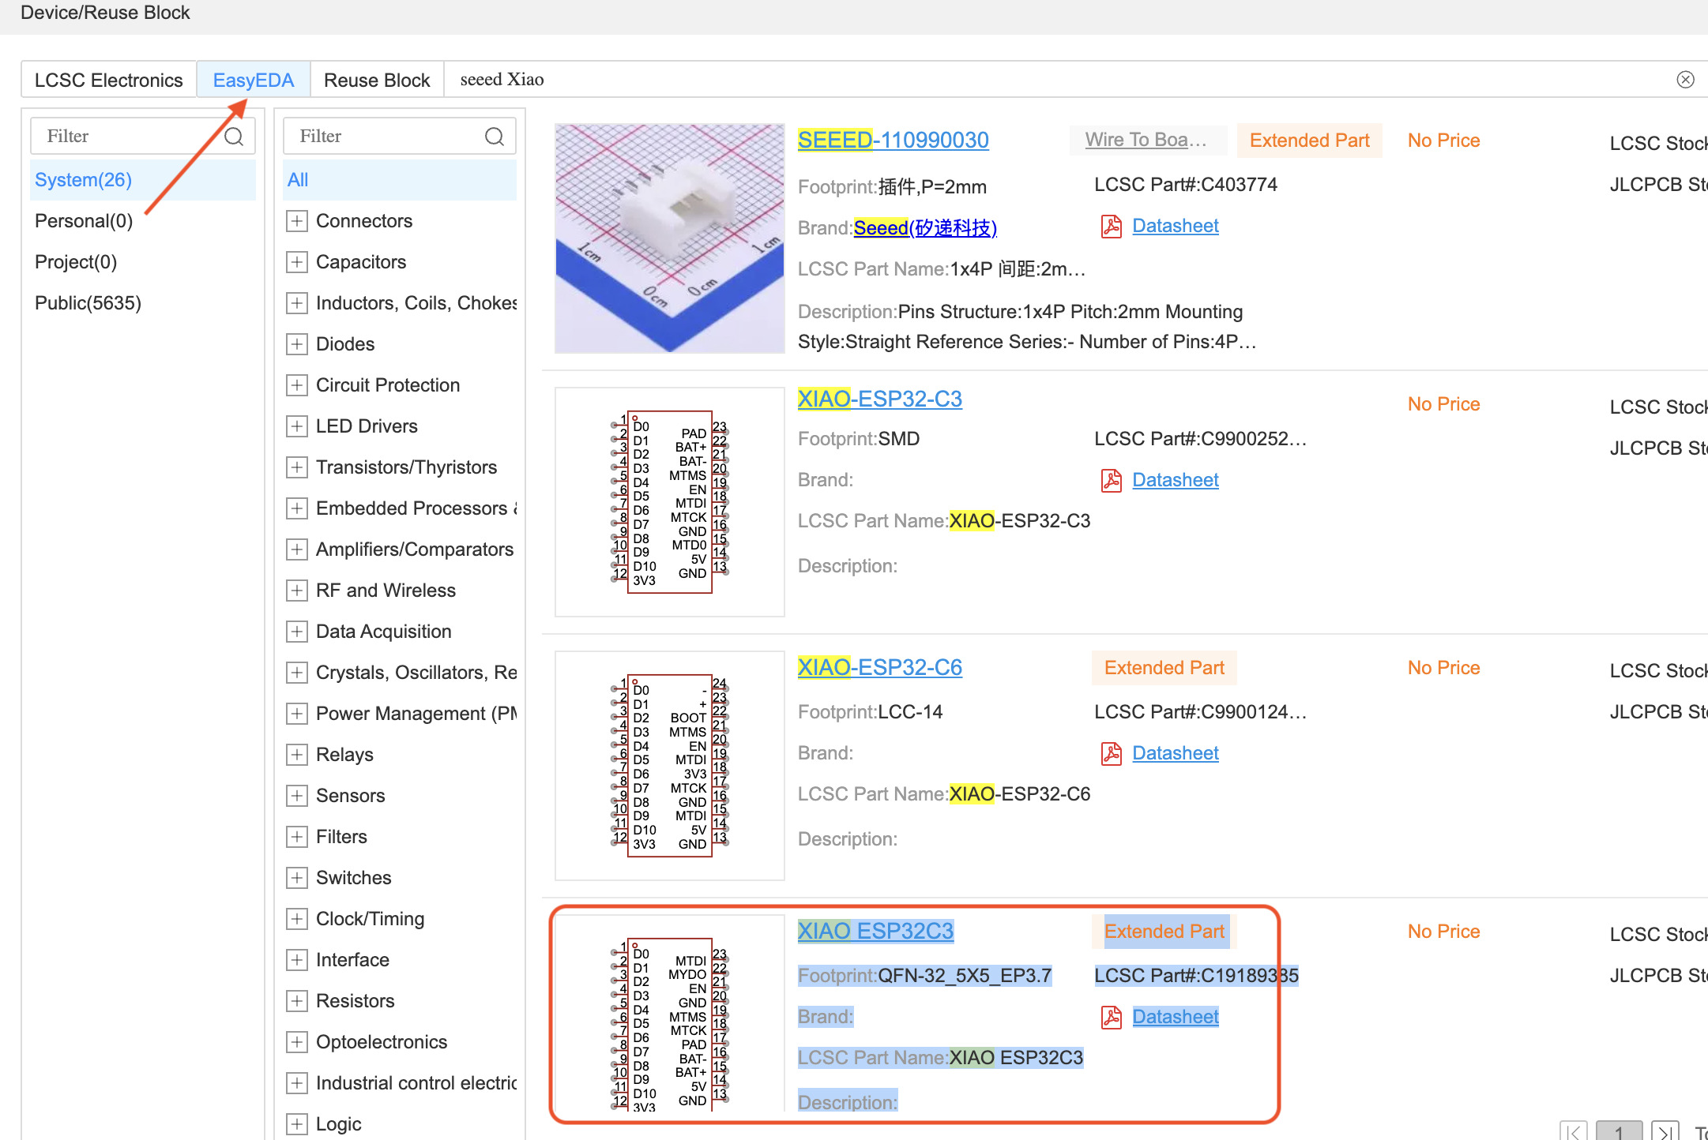Switch to the LCSC Electronics tab
The image size is (1708, 1140).
coord(109,81)
